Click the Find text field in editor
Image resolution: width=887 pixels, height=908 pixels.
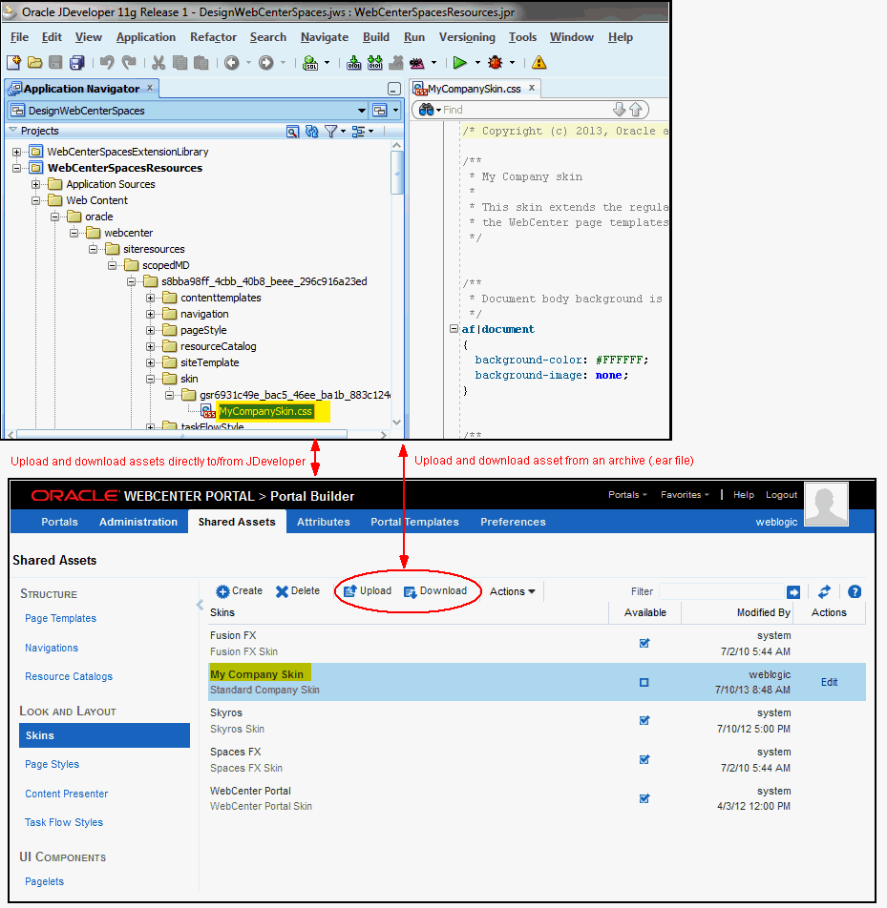click(526, 110)
